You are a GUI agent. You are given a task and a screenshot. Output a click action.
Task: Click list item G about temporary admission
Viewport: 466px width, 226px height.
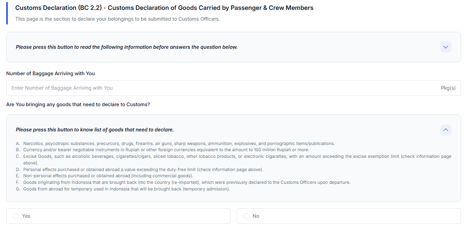click(126, 189)
